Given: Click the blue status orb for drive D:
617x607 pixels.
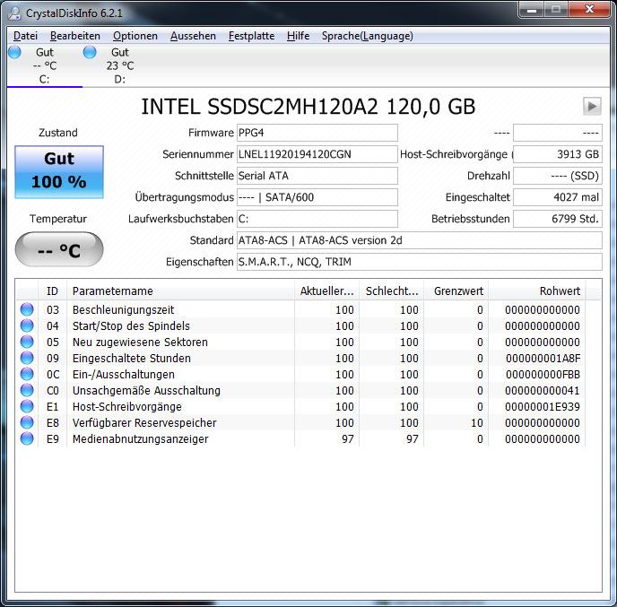Looking at the screenshot, I should (x=90, y=52).
